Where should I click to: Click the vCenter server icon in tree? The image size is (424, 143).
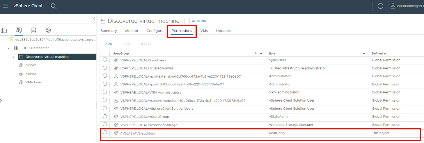11,39
